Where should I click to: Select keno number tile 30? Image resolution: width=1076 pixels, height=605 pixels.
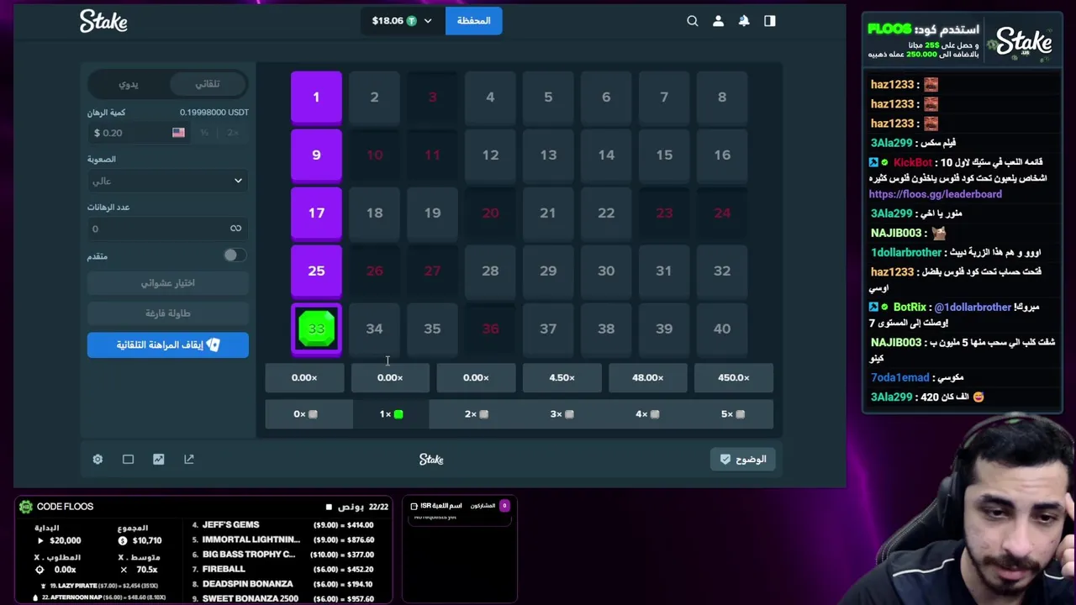606,271
